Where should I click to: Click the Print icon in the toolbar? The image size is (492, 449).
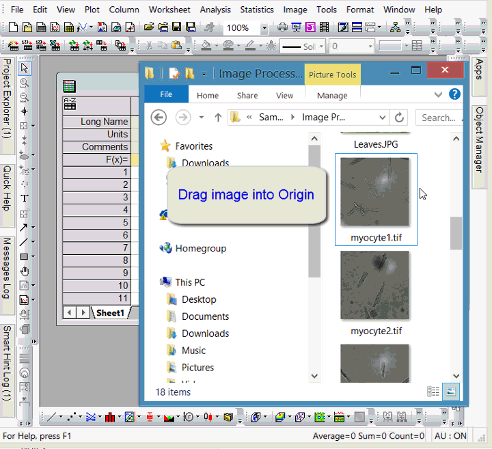[283, 28]
